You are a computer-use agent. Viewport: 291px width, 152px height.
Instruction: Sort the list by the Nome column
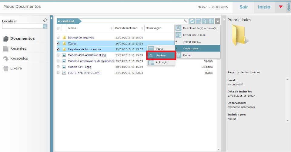(x=72, y=28)
